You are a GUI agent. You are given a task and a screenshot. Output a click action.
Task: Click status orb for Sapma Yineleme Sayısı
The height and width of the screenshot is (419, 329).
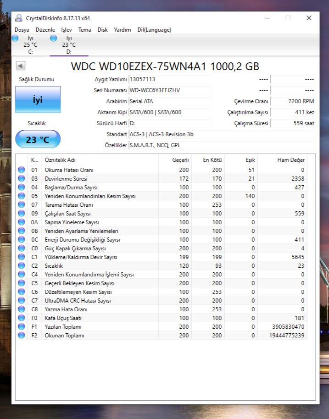click(x=22, y=222)
